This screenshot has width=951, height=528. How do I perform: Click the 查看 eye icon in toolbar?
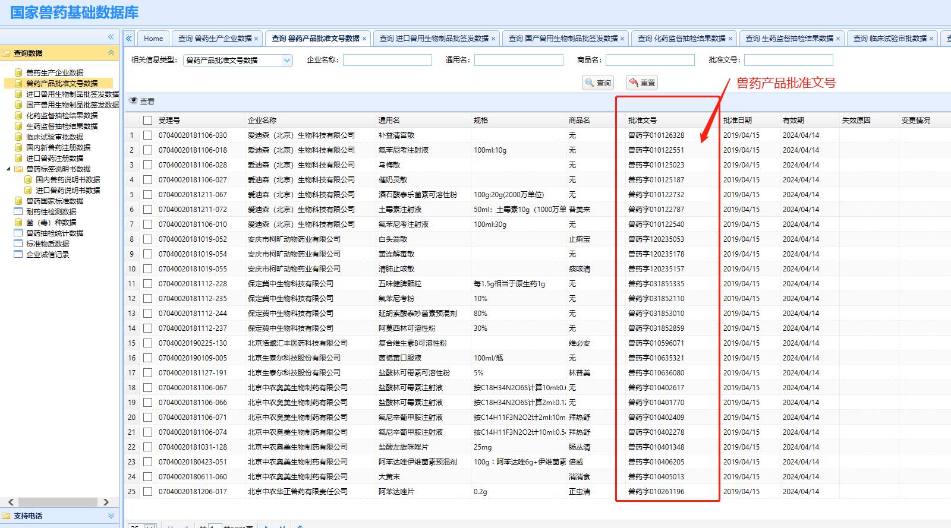[134, 101]
